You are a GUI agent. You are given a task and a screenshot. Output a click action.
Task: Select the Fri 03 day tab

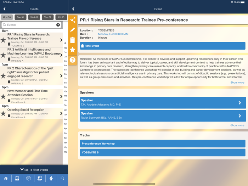tap(61, 17)
